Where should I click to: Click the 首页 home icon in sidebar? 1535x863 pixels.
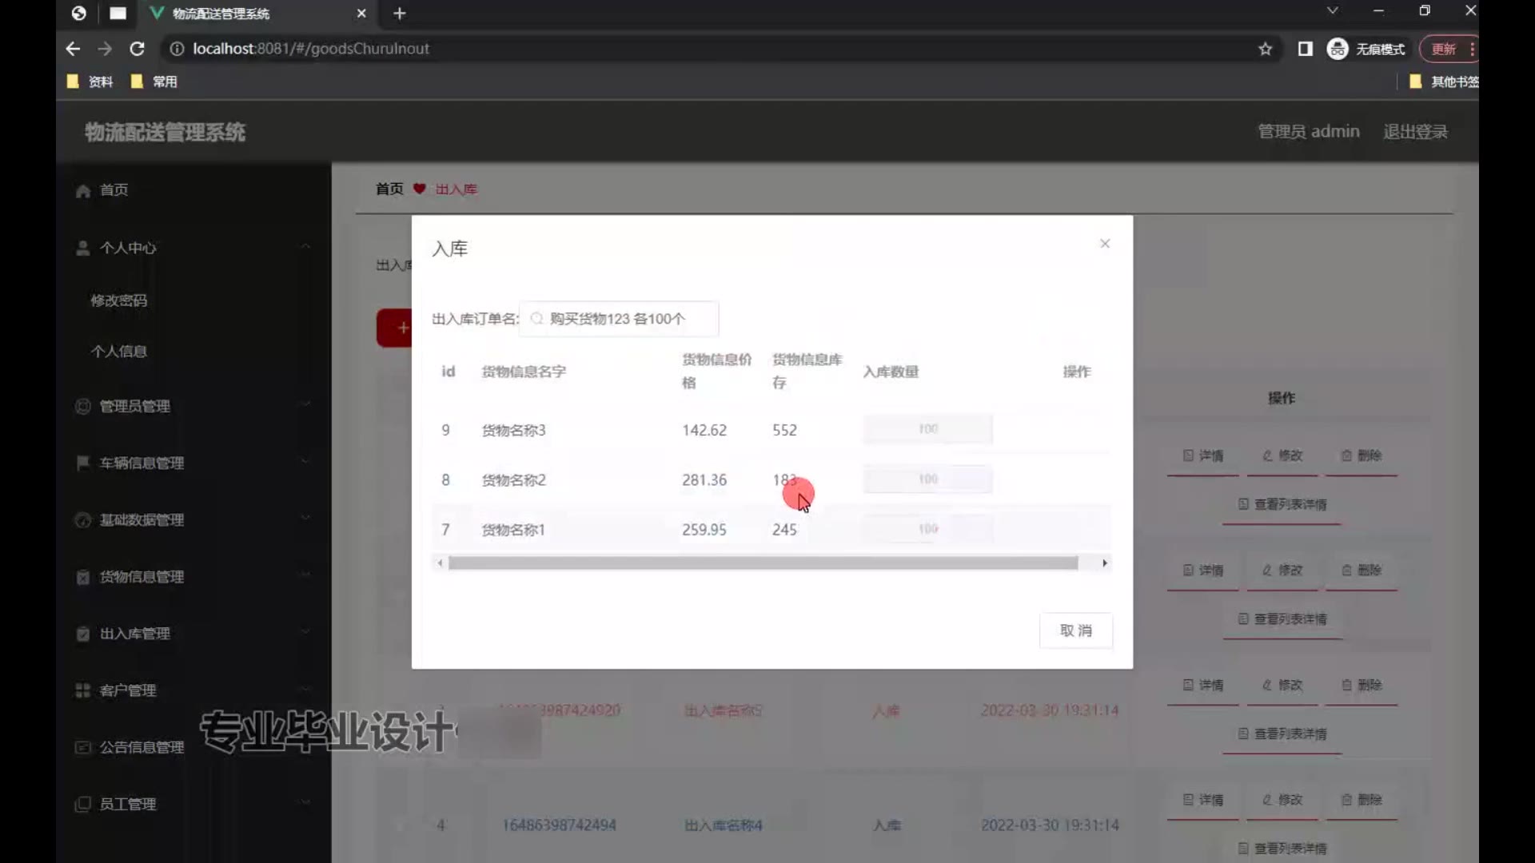pyautogui.click(x=83, y=190)
